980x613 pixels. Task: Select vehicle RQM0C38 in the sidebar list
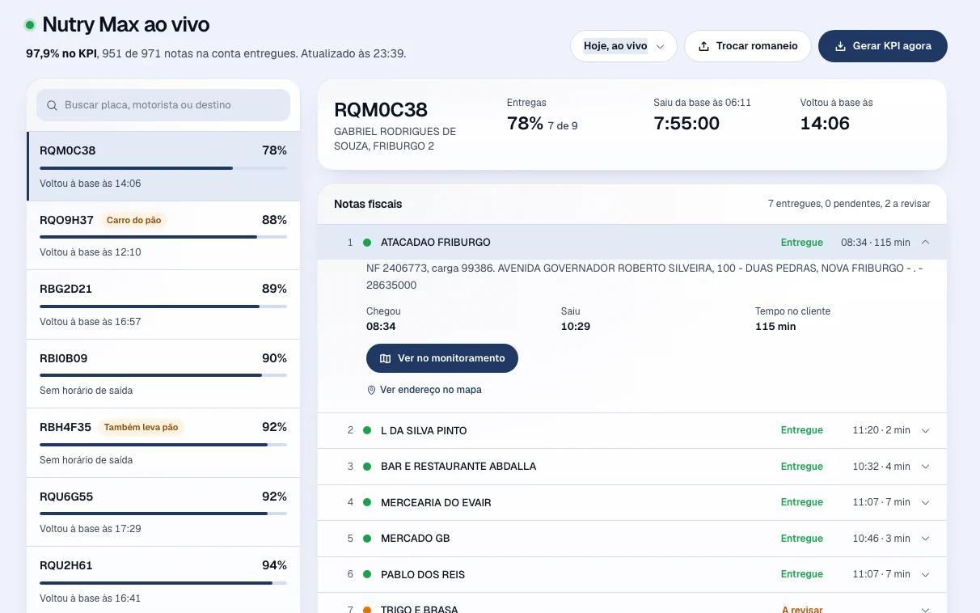(163, 167)
